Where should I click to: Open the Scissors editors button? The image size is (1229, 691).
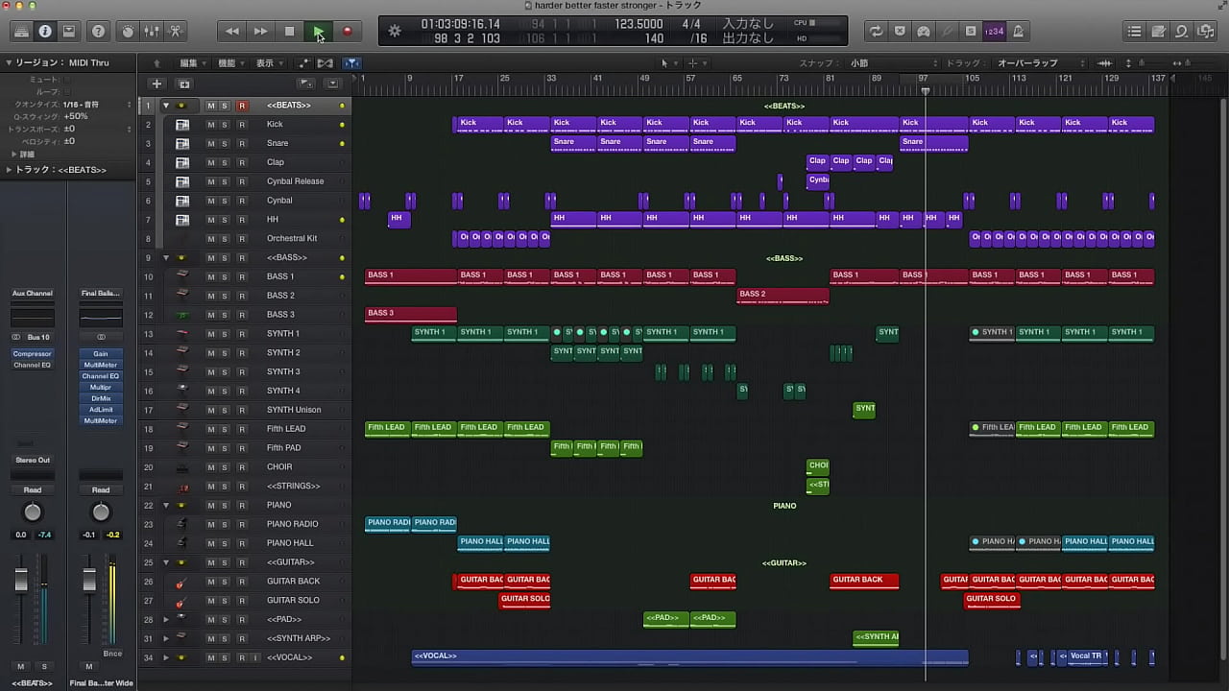(176, 31)
